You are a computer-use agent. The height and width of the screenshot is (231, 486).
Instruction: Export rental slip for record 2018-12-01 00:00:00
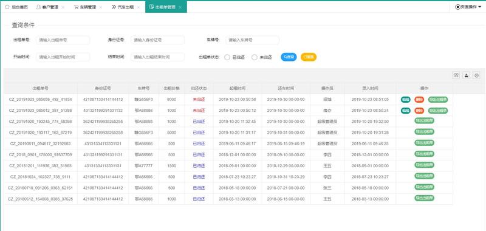[424, 154]
